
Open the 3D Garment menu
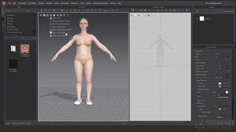point(22,3)
